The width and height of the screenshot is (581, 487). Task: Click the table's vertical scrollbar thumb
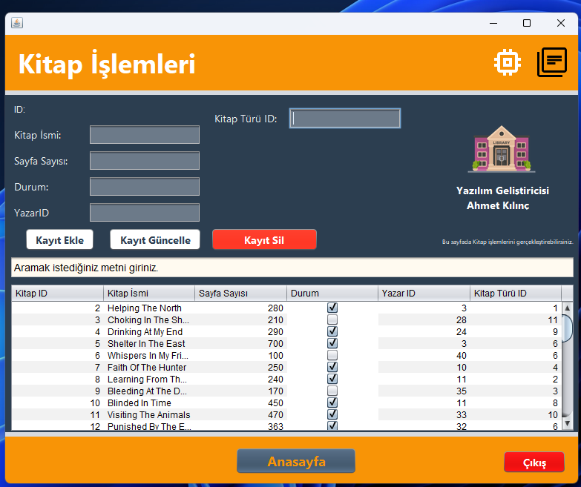coord(567,328)
